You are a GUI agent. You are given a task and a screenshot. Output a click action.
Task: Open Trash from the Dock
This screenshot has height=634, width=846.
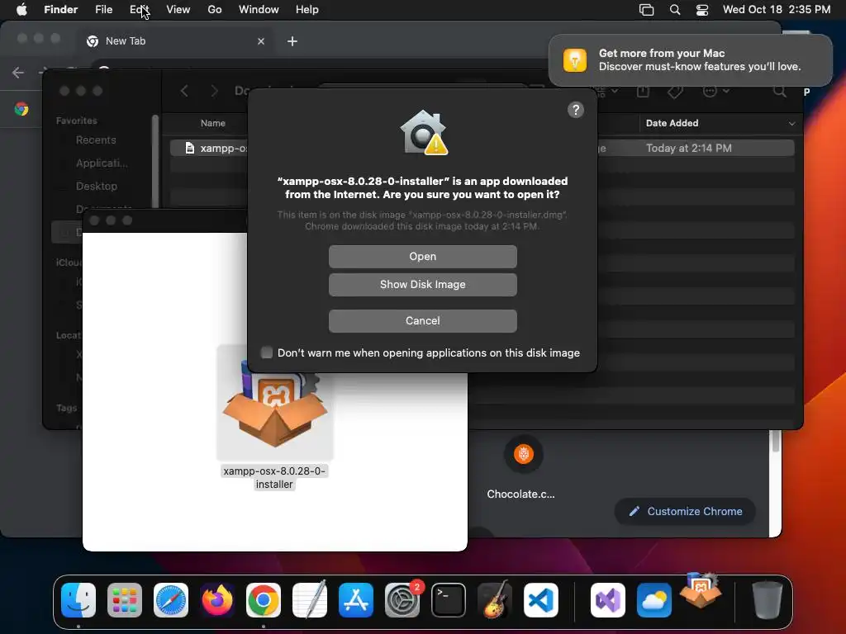click(x=768, y=600)
